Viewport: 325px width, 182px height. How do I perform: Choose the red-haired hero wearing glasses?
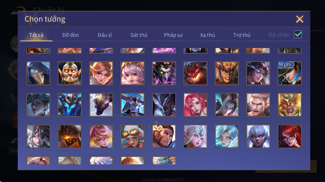[x=290, y=136]
